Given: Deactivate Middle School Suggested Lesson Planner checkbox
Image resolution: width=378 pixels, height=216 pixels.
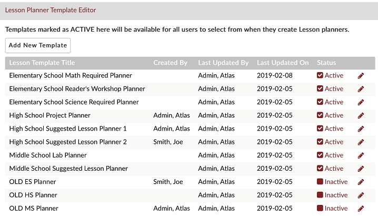Looking at the screenshot, I should pos(320,168).
